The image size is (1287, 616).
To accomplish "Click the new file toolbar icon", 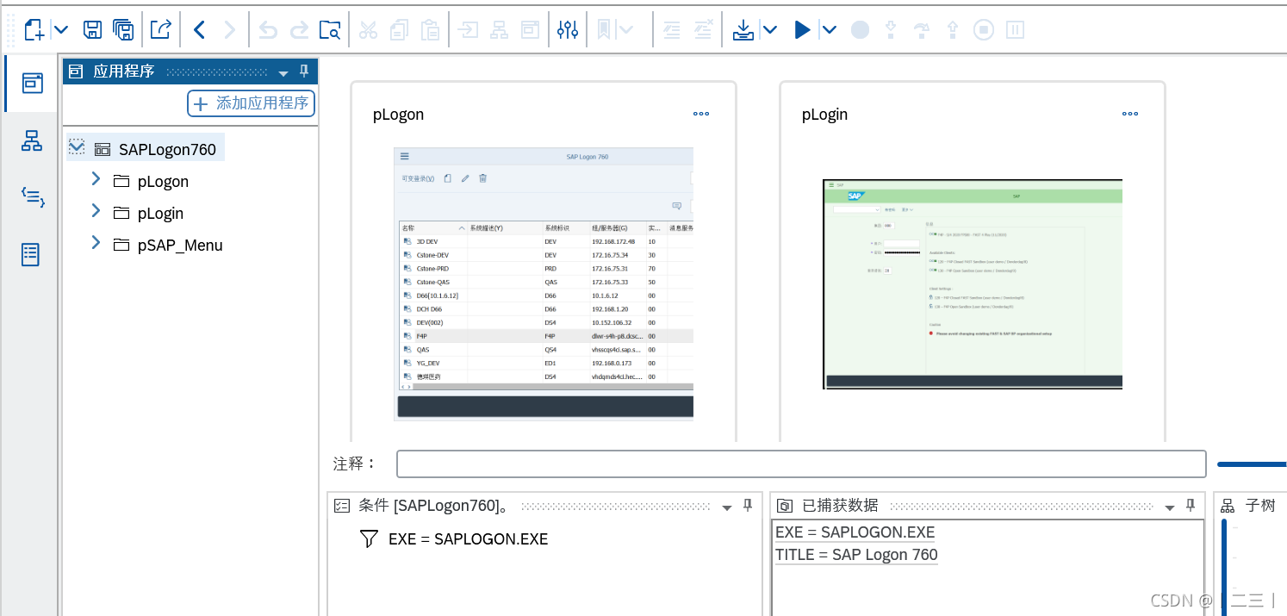I will coord(34,30).
